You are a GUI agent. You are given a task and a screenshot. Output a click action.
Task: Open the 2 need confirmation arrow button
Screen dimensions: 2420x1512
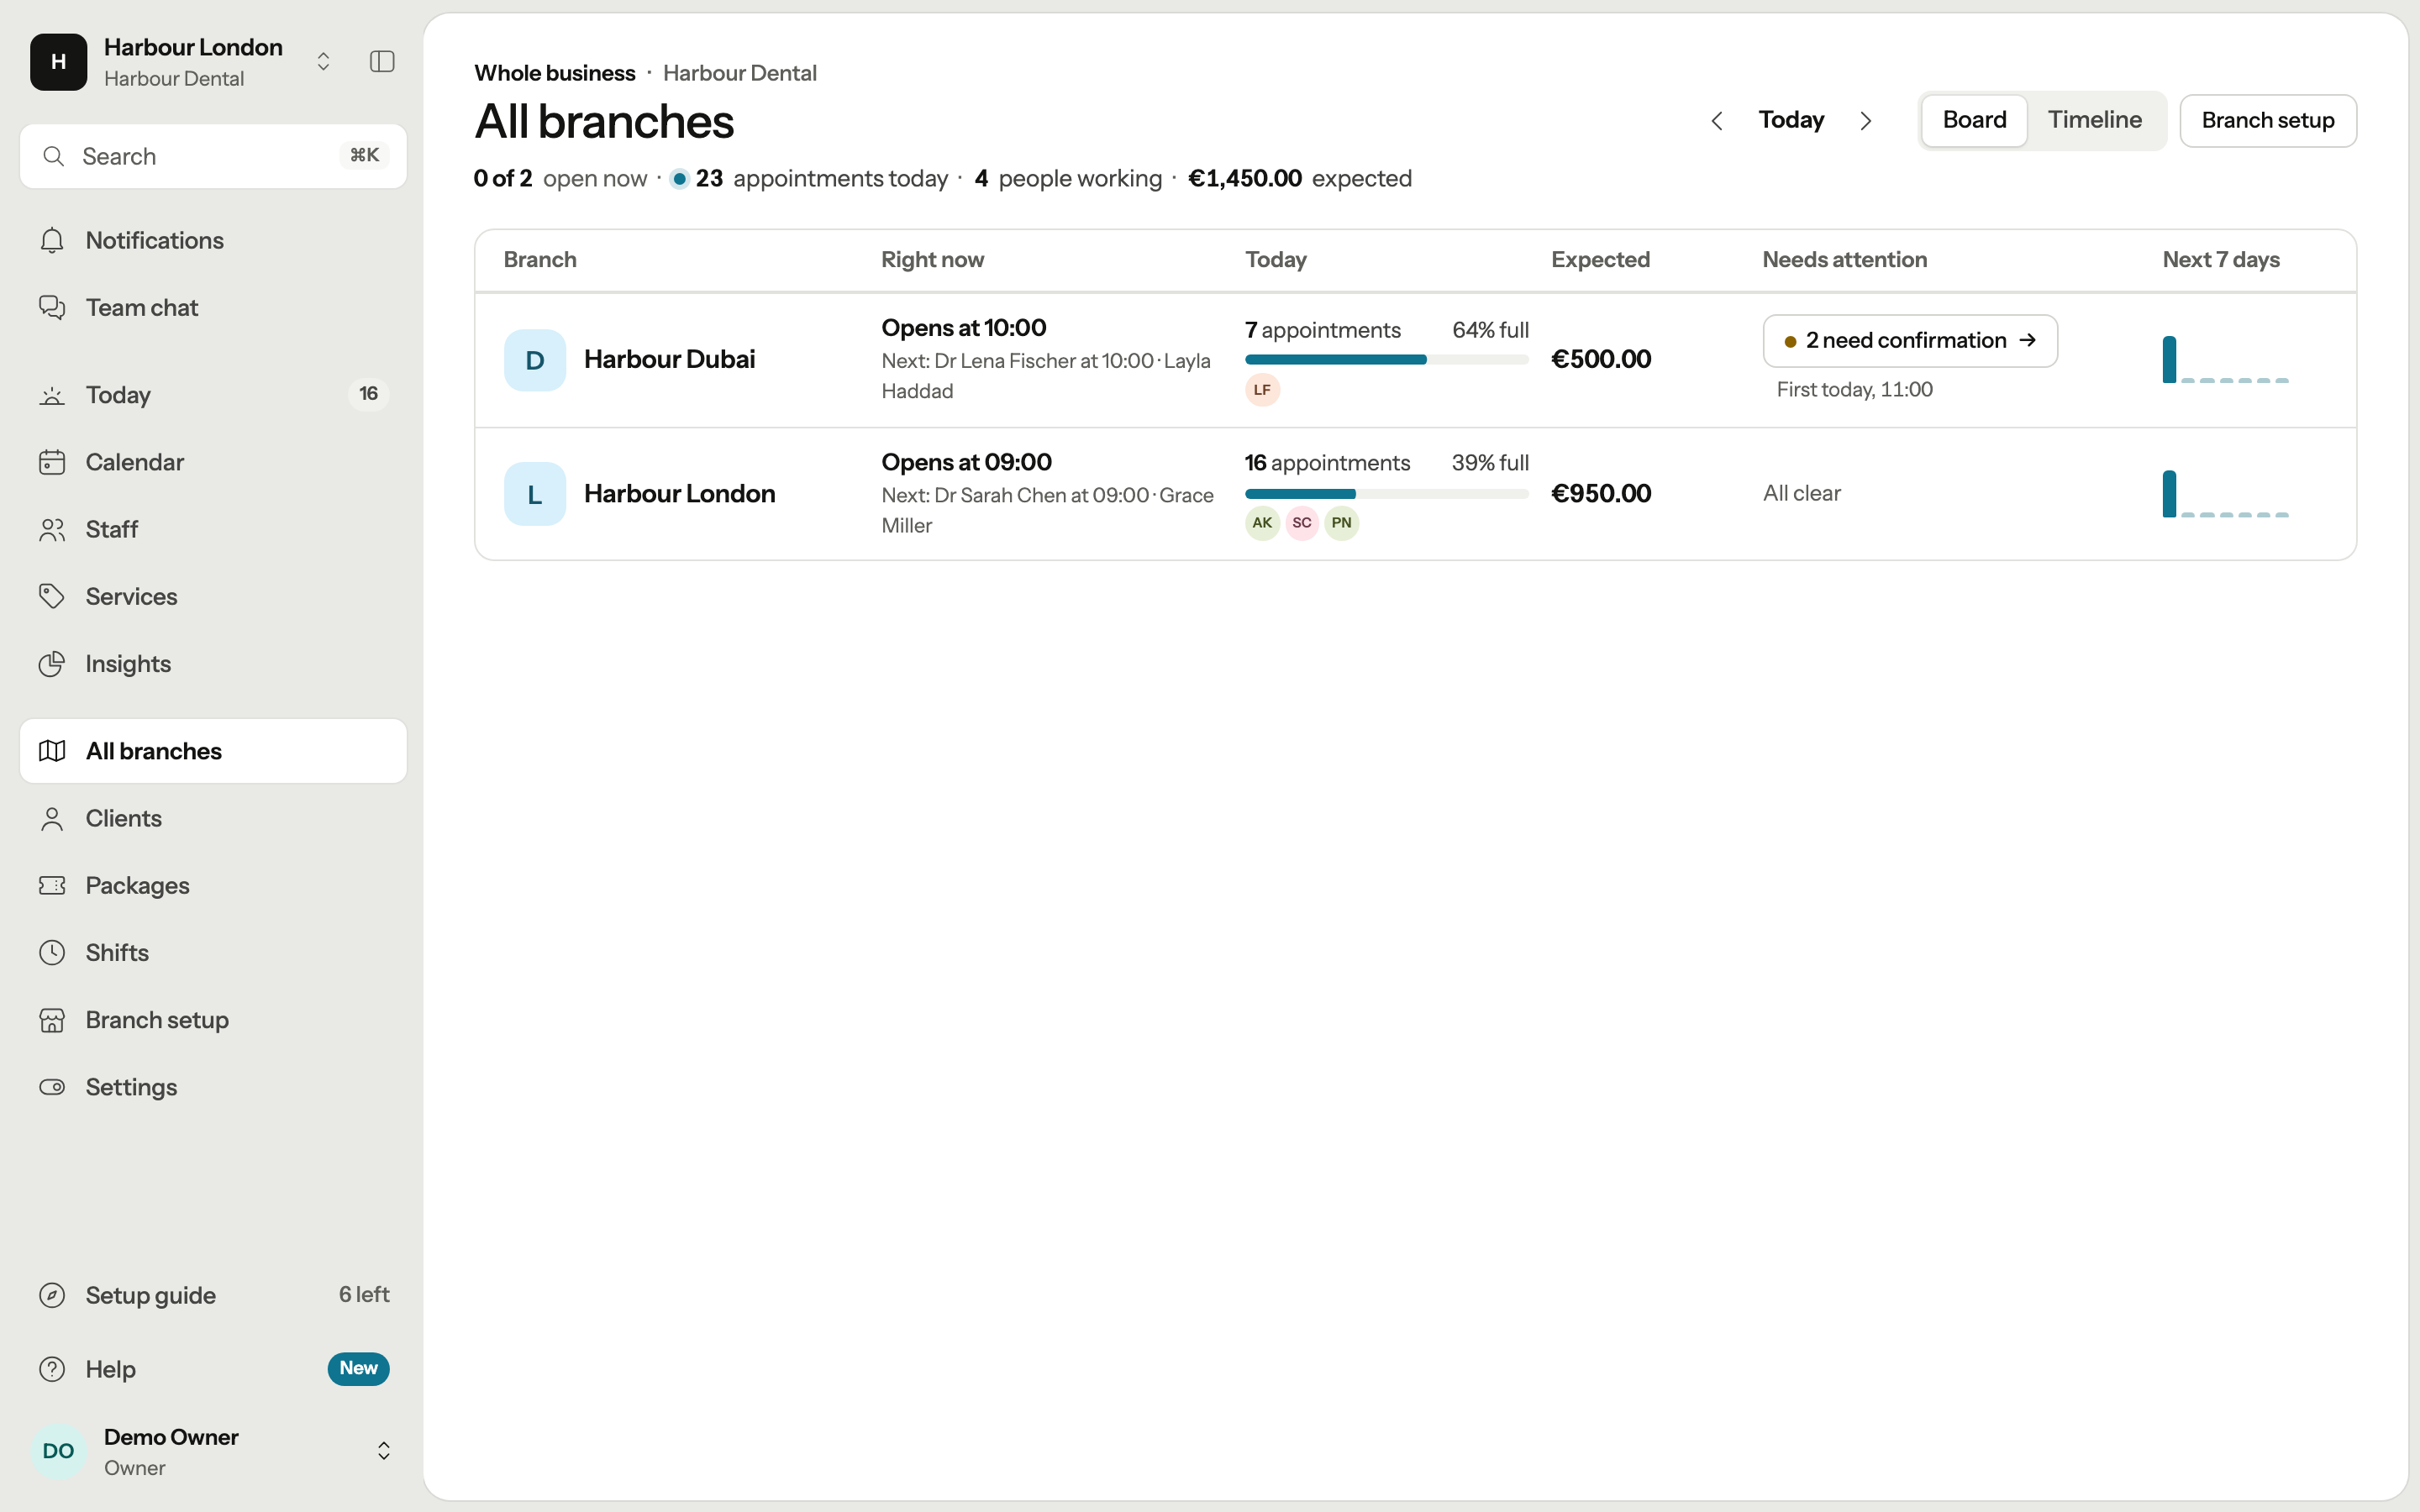(1910, 341)
